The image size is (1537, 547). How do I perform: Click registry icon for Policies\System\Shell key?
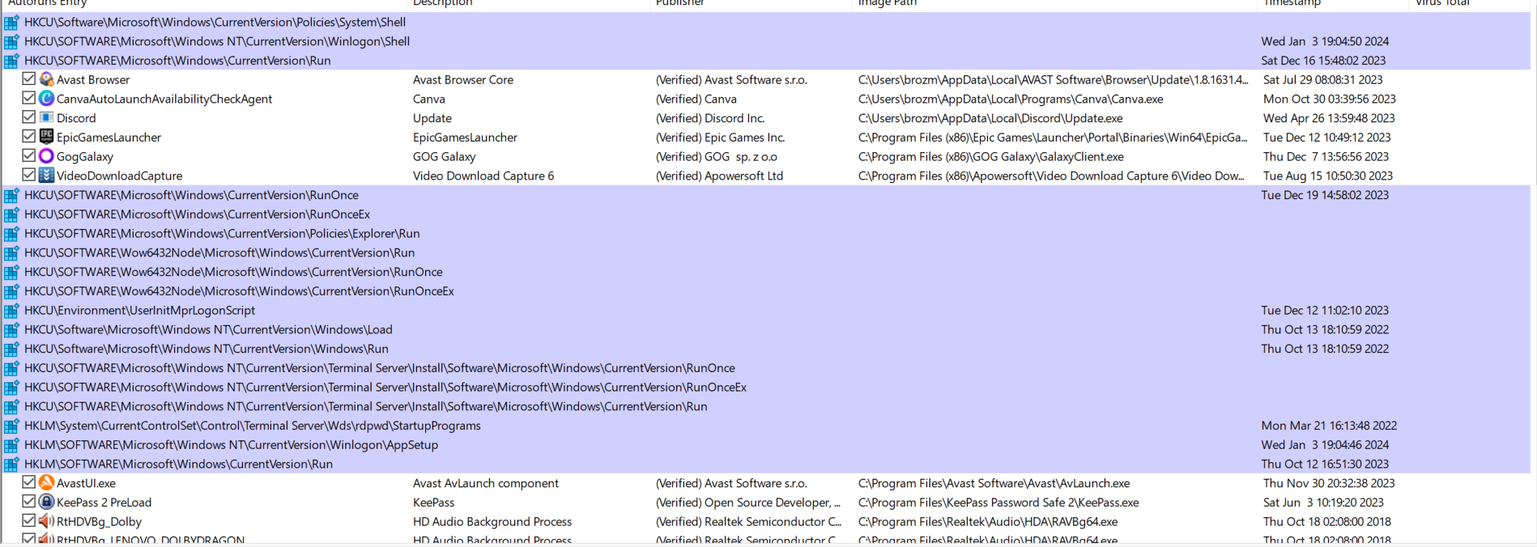point(11,22)
